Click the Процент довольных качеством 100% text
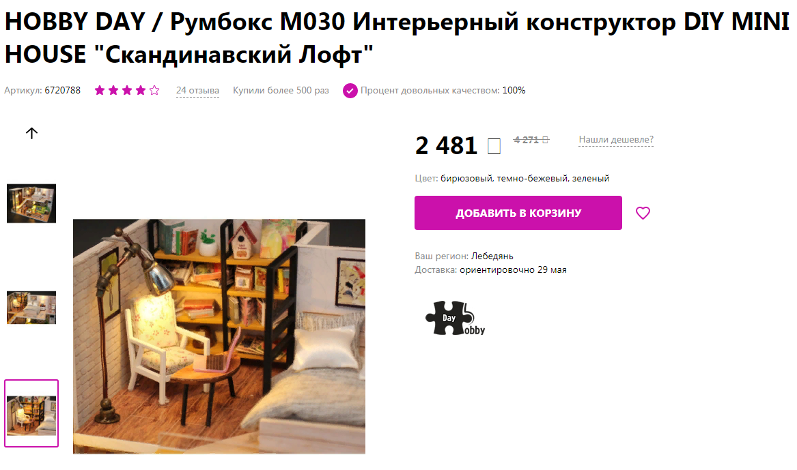797x470 pixels. pyautogui.click(x=443, y=90)
